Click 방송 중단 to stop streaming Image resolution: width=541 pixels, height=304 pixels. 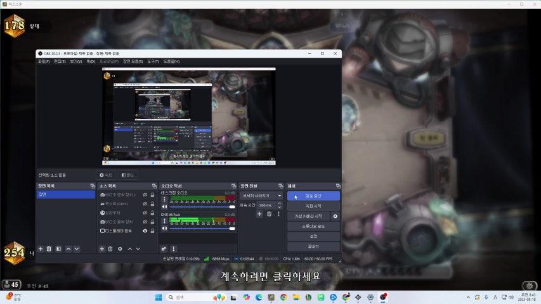pyautogui.click(x=313, y=196)
